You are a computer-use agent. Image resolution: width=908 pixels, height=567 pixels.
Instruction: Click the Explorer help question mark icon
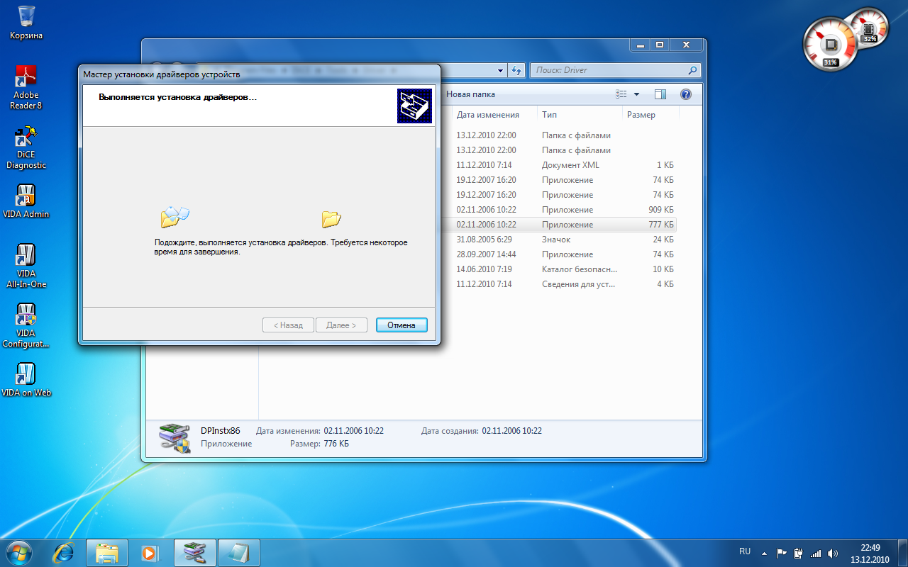(x=686, y=94)
